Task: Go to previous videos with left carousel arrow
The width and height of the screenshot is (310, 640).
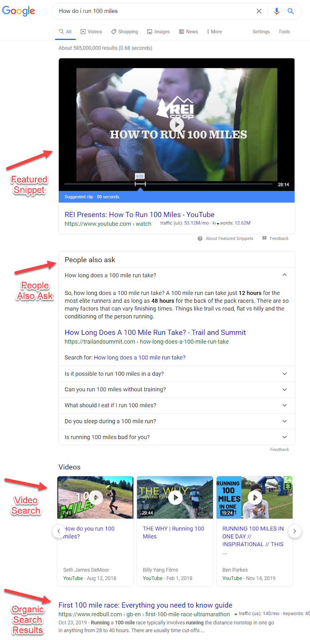Action: coord(59,531)
